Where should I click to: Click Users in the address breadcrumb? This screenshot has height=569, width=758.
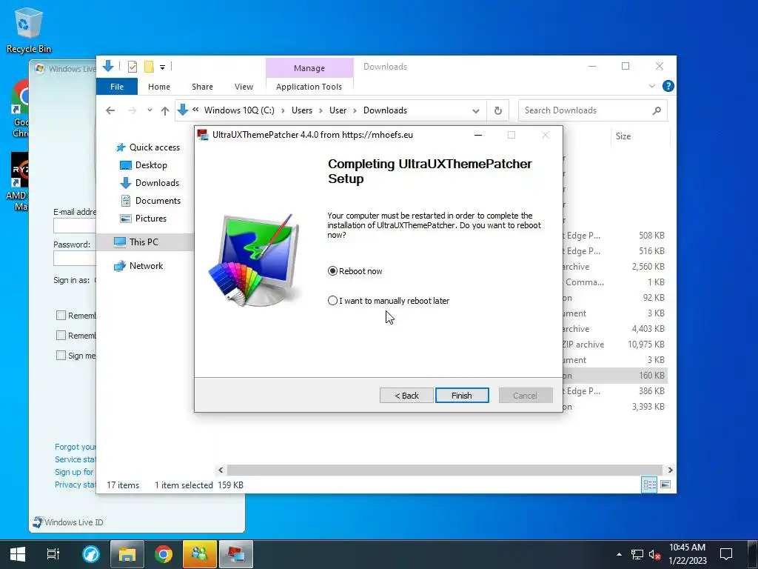coord(302,110)
